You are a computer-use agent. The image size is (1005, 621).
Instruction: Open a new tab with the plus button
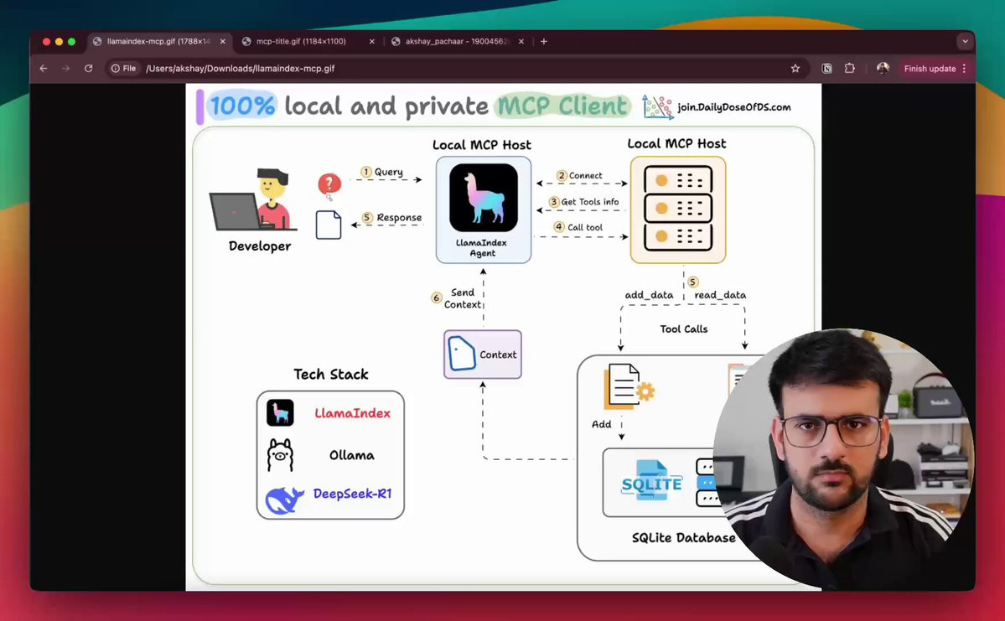[x=543, y=41]
